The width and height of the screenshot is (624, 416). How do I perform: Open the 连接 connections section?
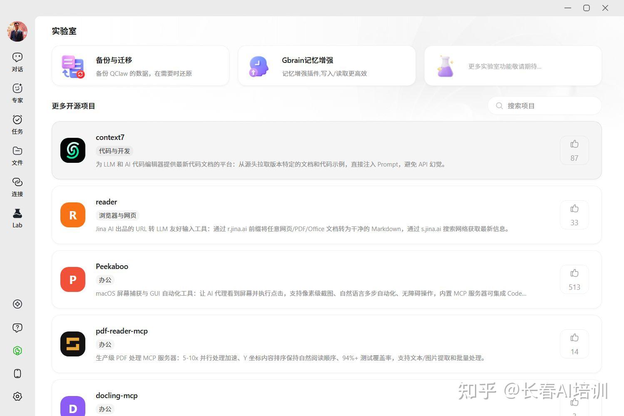(17, 187)
